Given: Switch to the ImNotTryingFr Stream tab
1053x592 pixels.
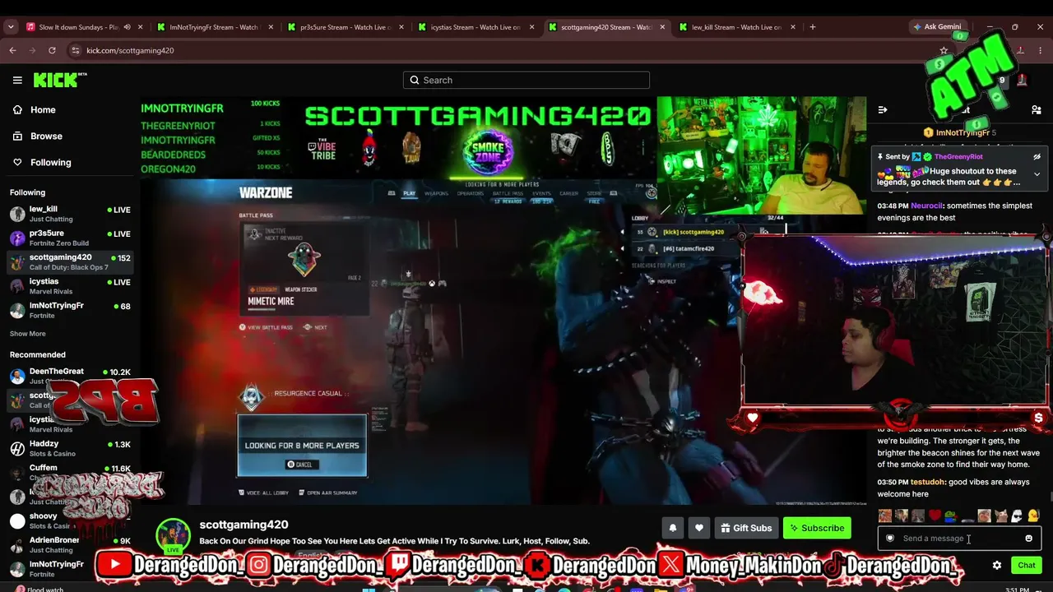Looking at the screenshot, I should coord(214,27).
